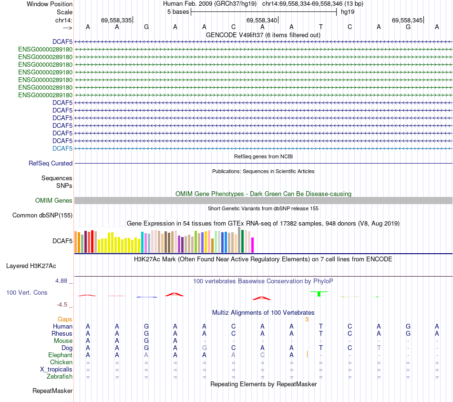
Task: Open the RefSeq Curated track label
Action: point(51,163)
